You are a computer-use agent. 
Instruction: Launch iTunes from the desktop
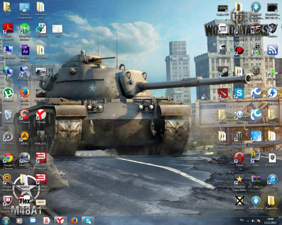pos(272,179)
